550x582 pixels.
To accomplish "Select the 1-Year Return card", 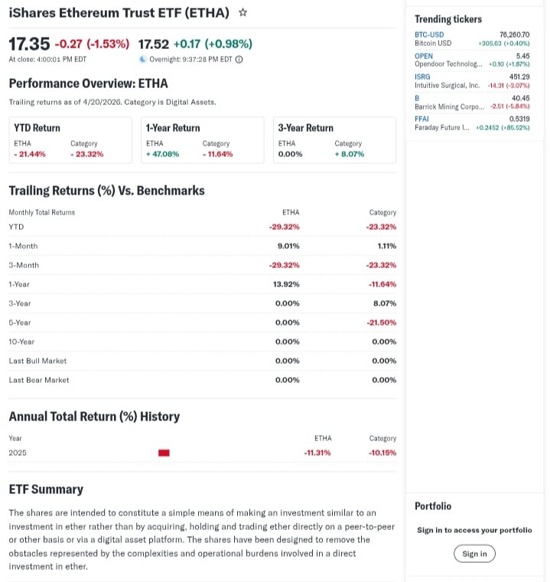I will pyautogui.click(x=202, y=140).
